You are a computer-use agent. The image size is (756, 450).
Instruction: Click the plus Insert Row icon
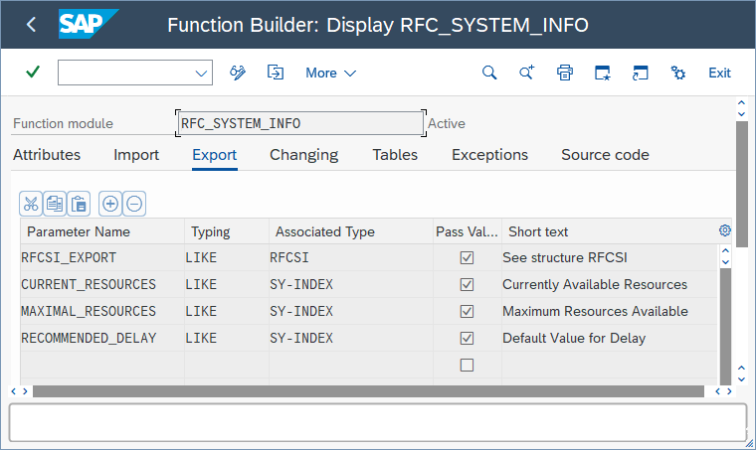pos(110,204)
